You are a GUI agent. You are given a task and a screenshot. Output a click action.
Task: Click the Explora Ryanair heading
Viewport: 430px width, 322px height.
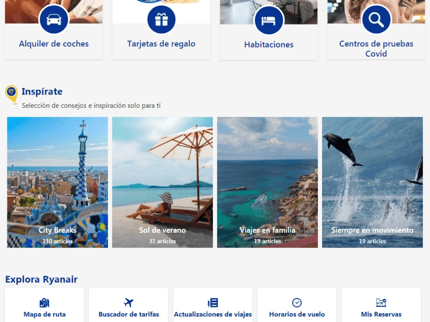41,279
